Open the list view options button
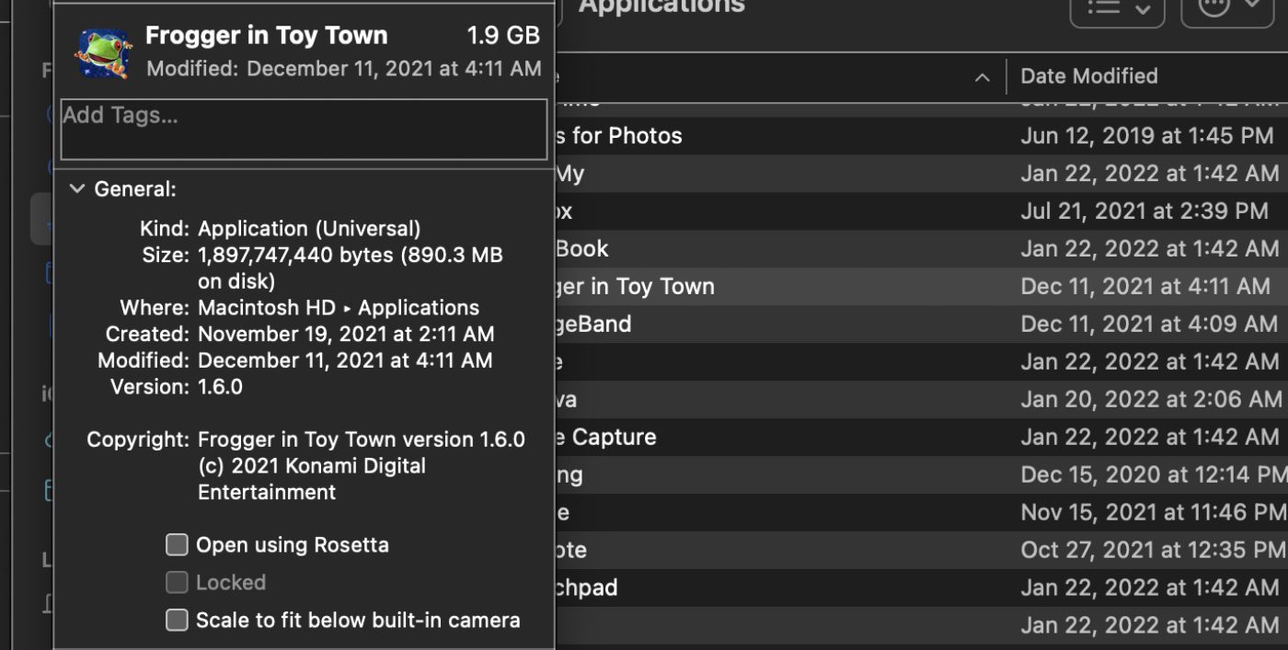This screenshot has height=650, width=1288. [1104, 7]
